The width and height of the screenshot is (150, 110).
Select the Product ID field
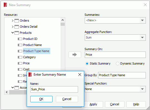(30, 39)
